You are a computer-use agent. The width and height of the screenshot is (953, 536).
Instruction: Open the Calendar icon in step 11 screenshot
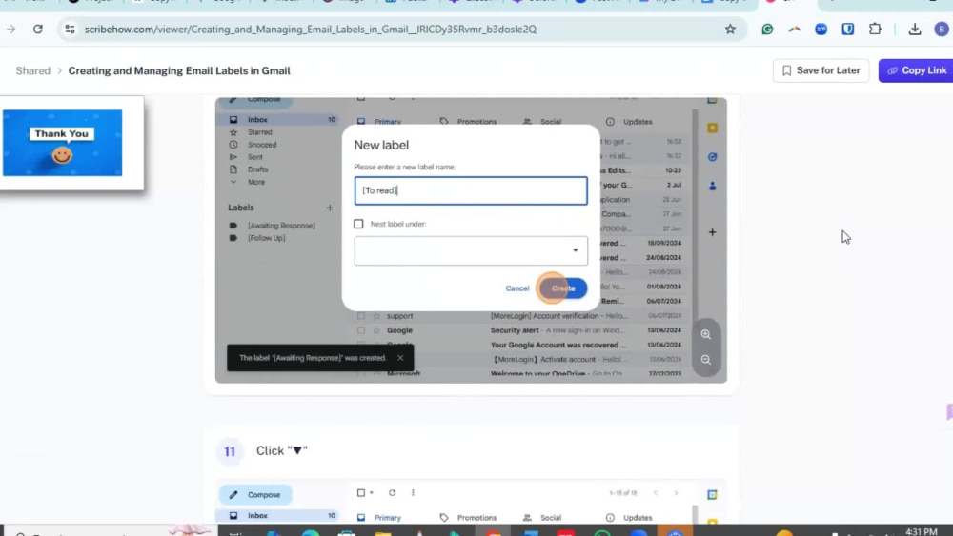point(712,495)
